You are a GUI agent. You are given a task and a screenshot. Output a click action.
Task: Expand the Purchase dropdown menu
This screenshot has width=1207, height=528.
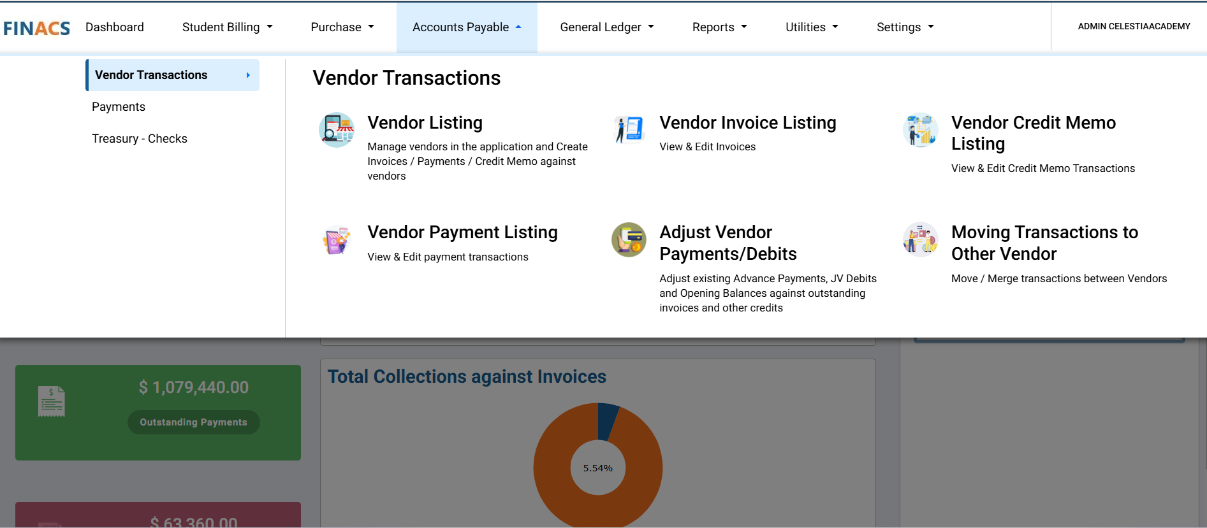(342, 27)
